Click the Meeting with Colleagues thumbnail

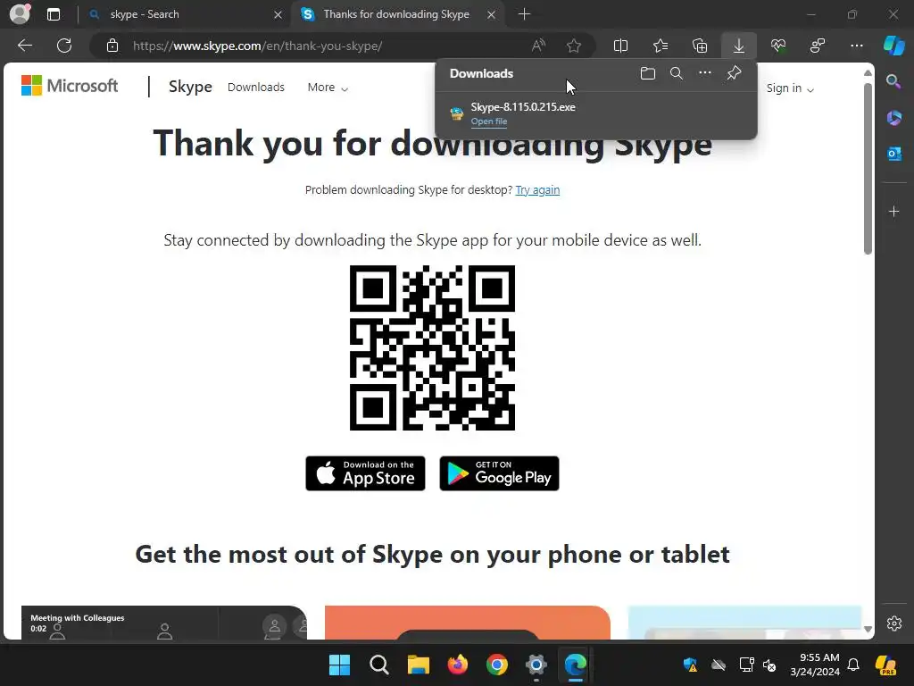[x=164, y=623]
